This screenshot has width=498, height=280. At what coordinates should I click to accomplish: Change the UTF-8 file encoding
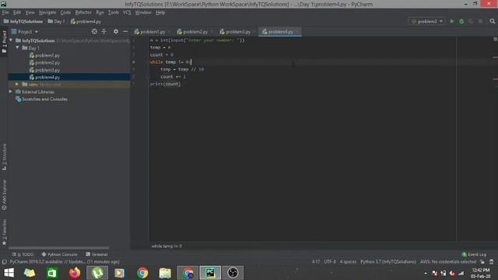pos(330,261)
